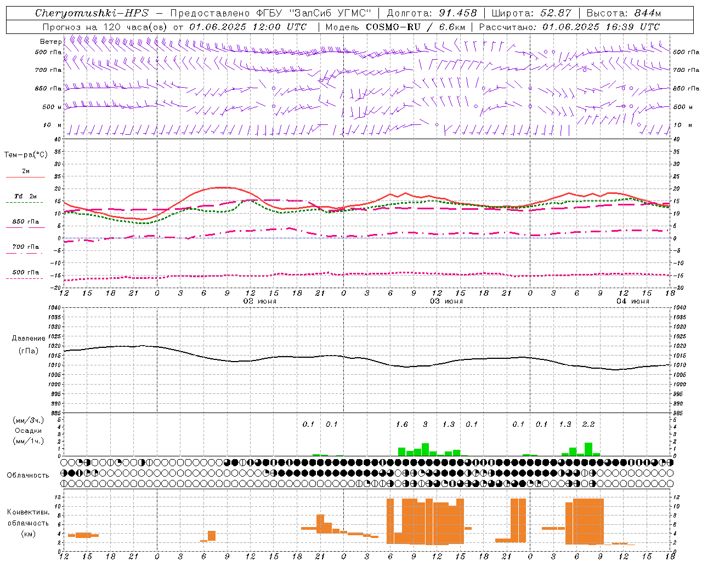Click the 850 гПа temperature legend entry
The height and width of the screenshot is (561, 702).
tap(26, 222)
